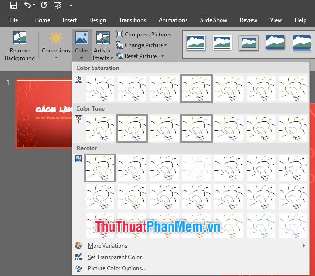Open Picture Color Options

pyautogui.click(x=117, y=268)
